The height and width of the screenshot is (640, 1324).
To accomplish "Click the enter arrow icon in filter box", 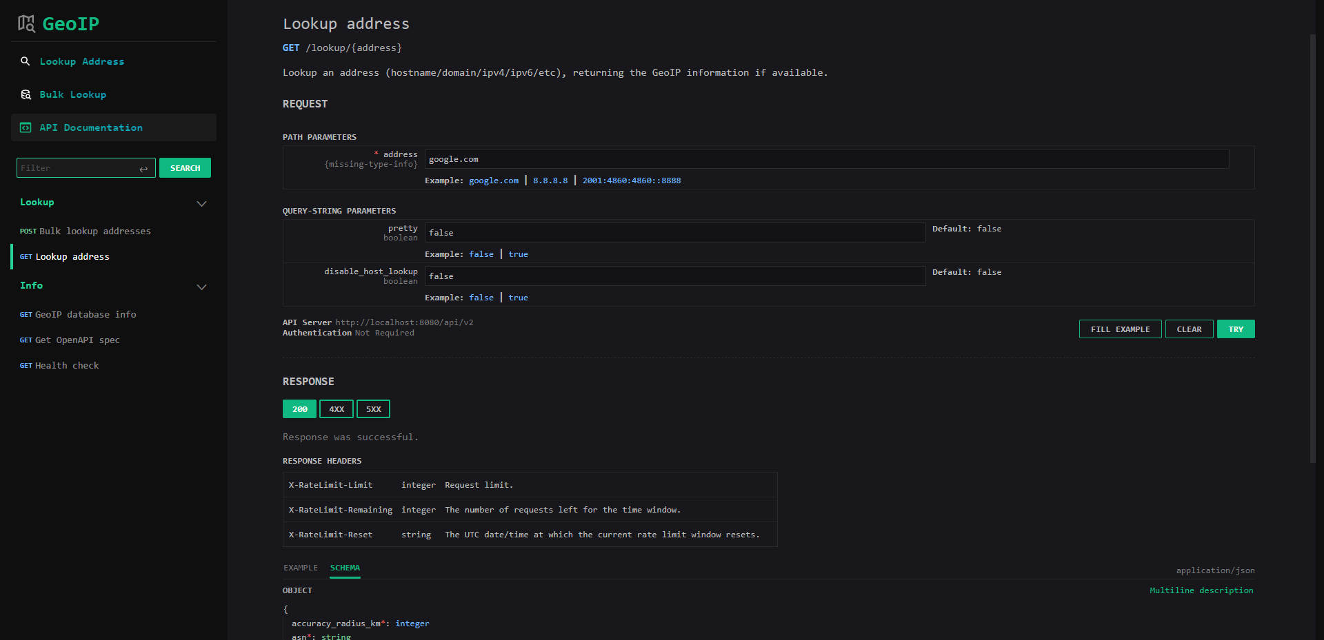I will click(143, 169).
